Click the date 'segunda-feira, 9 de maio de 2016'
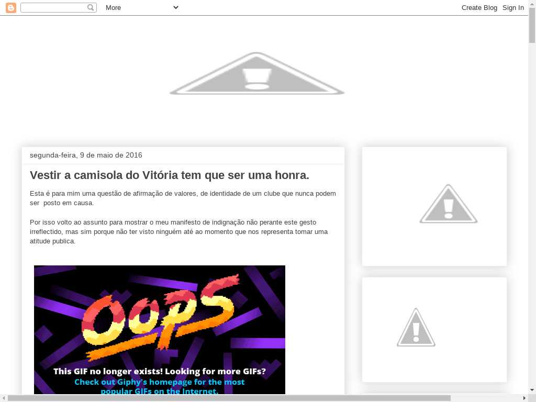The width and height of the screenshot is (536, 402). pos(86,155)
